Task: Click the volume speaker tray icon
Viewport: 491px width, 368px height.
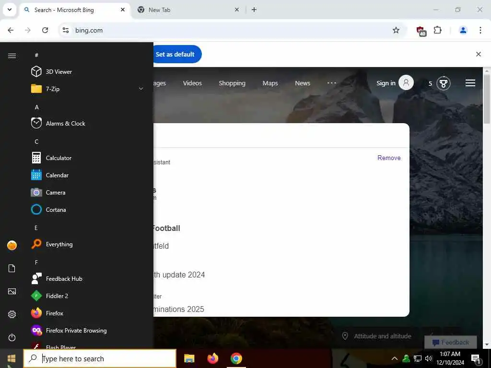Action: 429,358
